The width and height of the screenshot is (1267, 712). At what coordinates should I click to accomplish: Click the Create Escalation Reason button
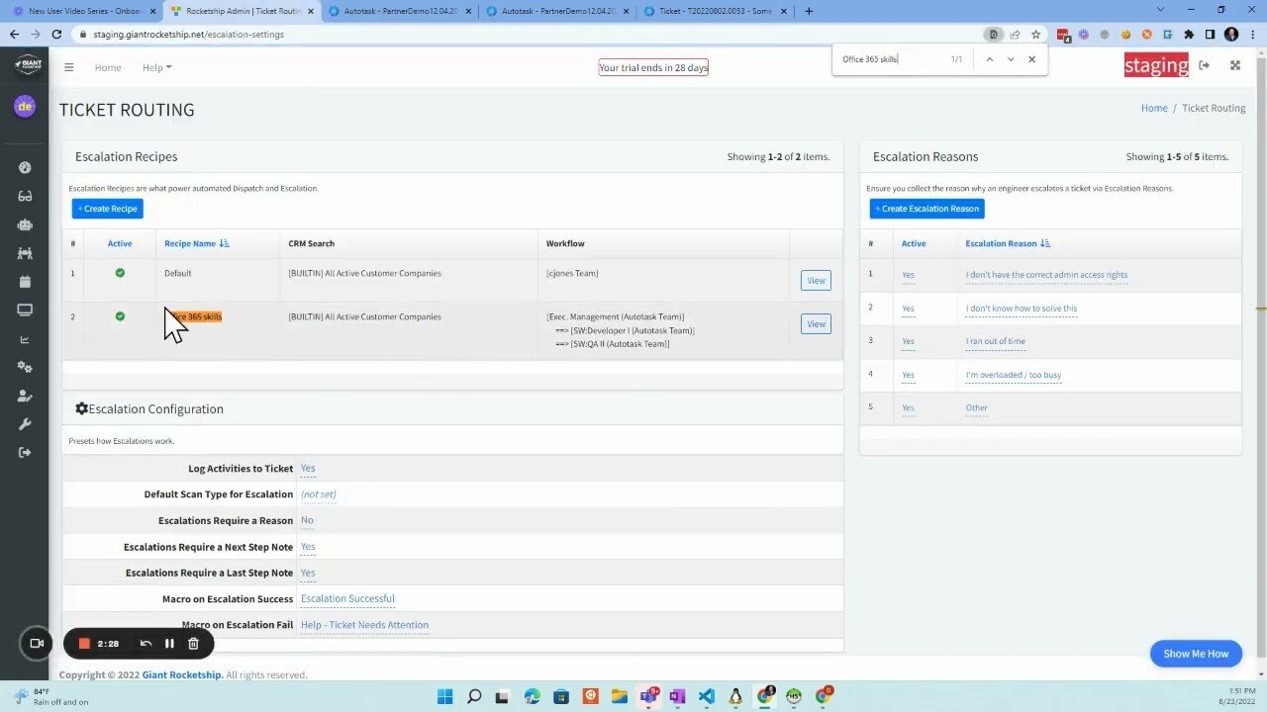click(x=926, y=209)
